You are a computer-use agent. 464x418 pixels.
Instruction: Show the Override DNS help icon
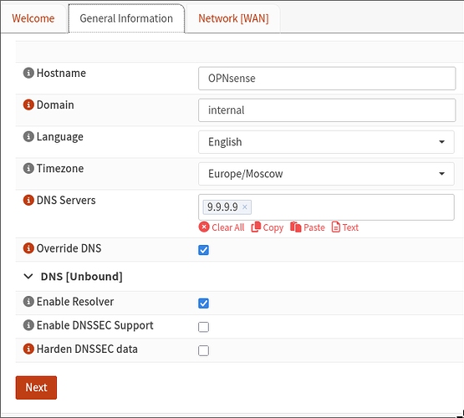coord(28,248)
